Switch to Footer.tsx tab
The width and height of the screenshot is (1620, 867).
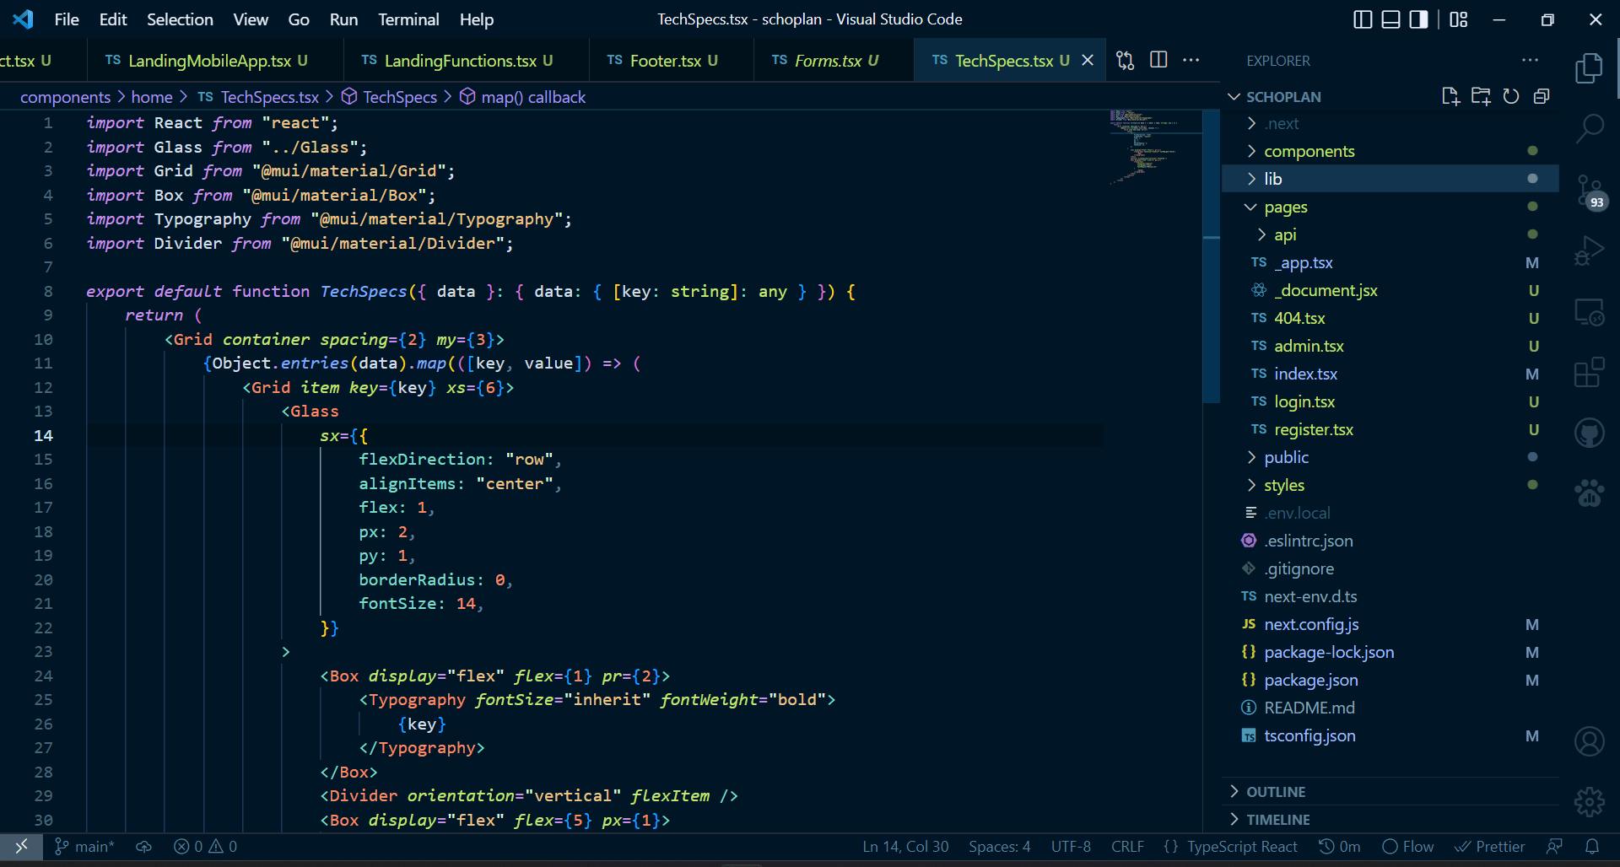click(x=670, y=60)
